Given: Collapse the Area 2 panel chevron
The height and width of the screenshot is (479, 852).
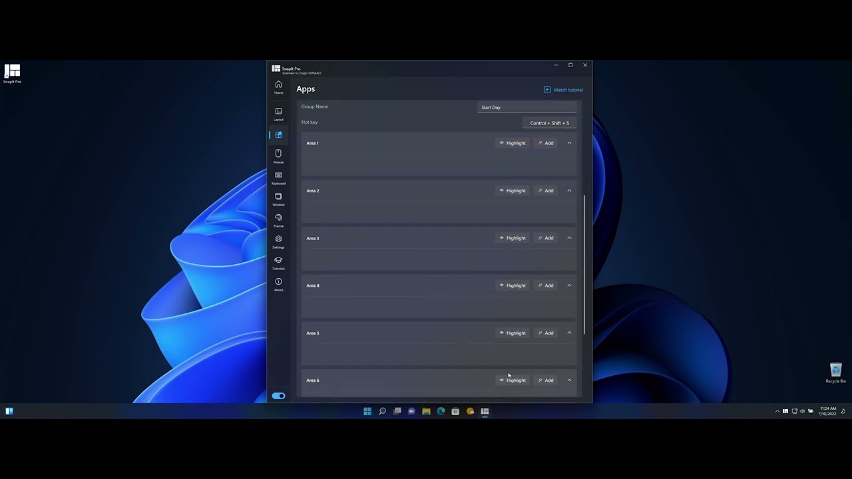Looking at the screenshot, I should pos(569,190).
